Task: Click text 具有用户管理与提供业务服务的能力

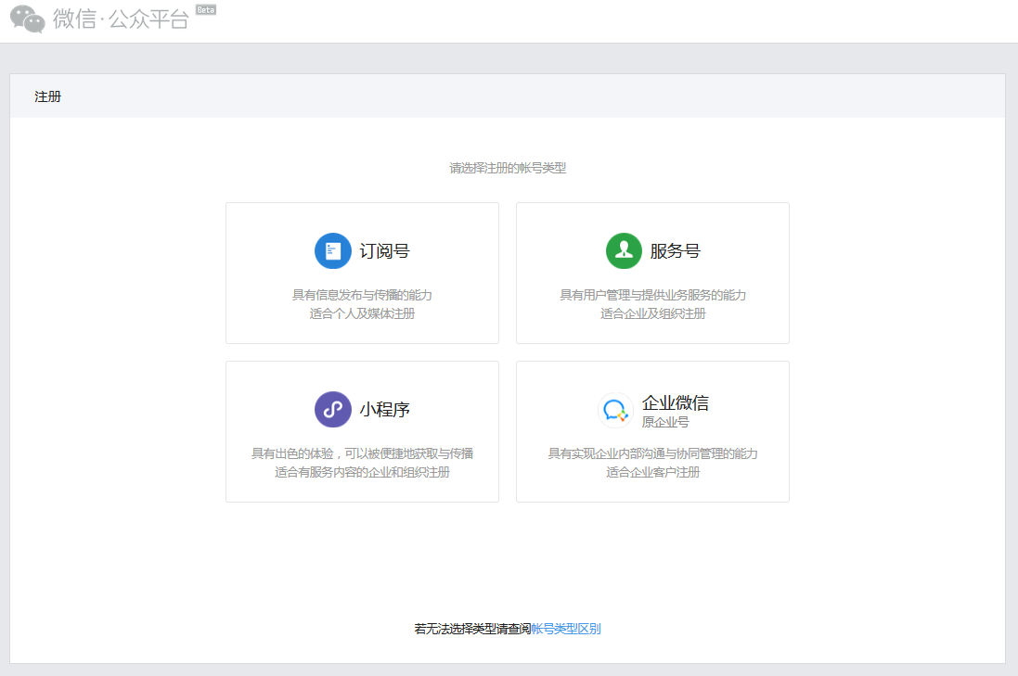Action: click(652, 295)
